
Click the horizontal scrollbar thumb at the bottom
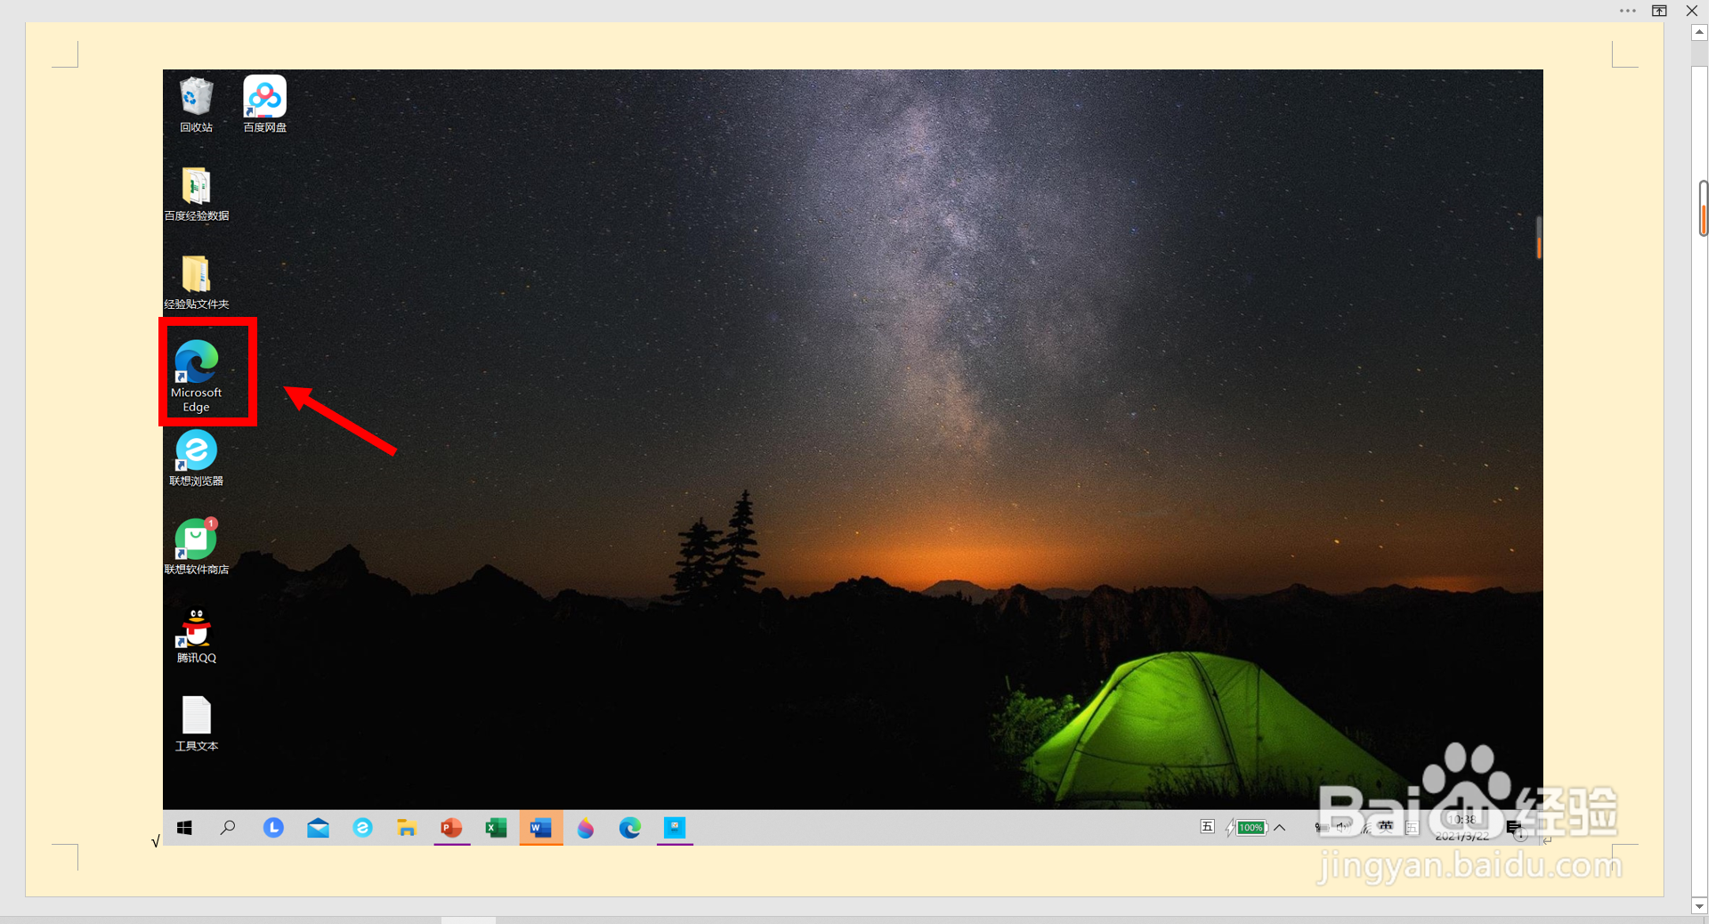tap(468, 920)
